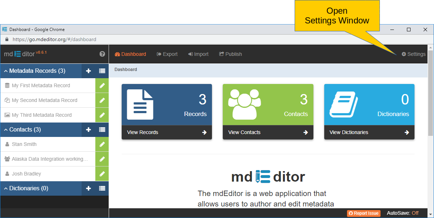434x218 pixels.
Task: Open the Dictionaries list view icon
Action: [102, 188]
